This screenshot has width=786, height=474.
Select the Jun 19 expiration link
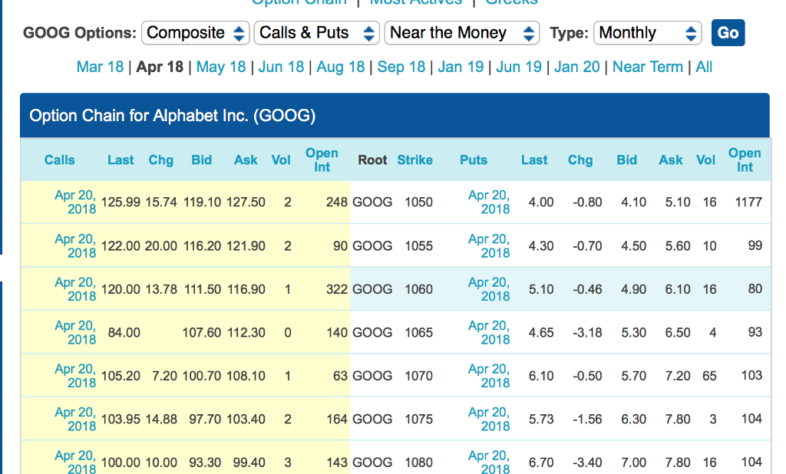[x=519, y=67]
